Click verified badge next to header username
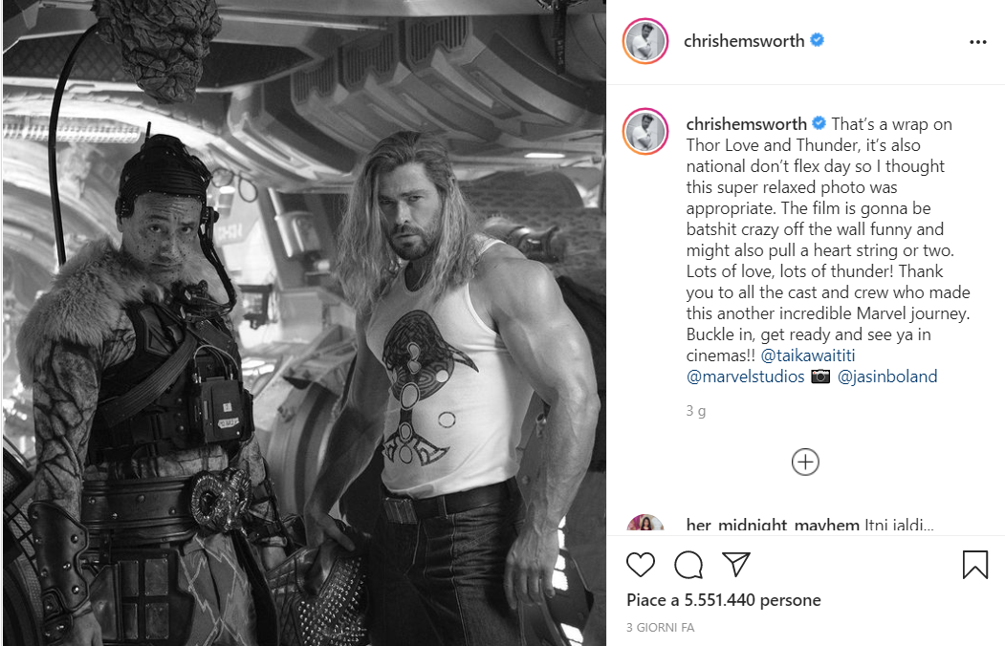The image size is (1005, 646). point(818,40)
